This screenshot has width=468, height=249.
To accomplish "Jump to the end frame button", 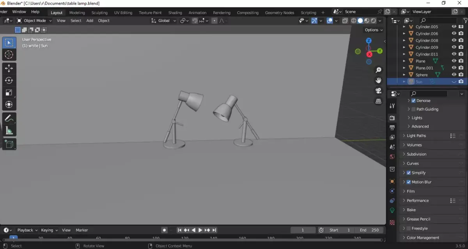I will [214, 230].
